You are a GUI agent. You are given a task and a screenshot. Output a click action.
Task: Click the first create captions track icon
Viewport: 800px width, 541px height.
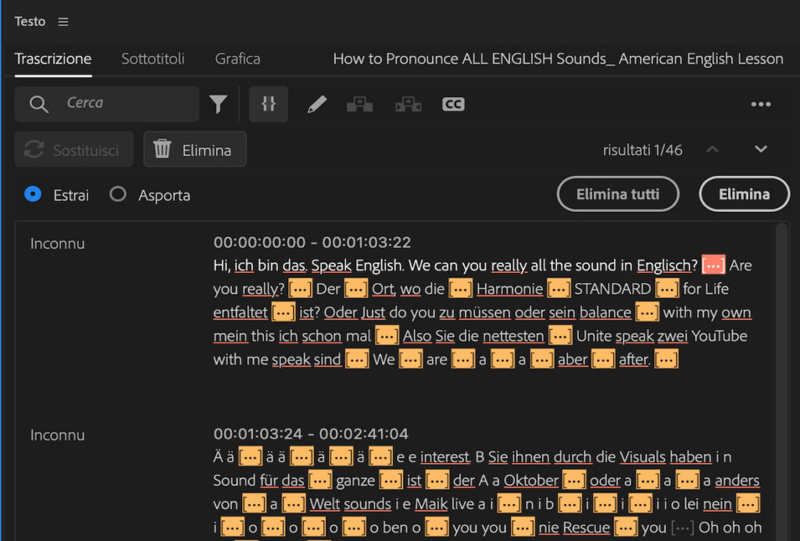[x=359, y=103]
